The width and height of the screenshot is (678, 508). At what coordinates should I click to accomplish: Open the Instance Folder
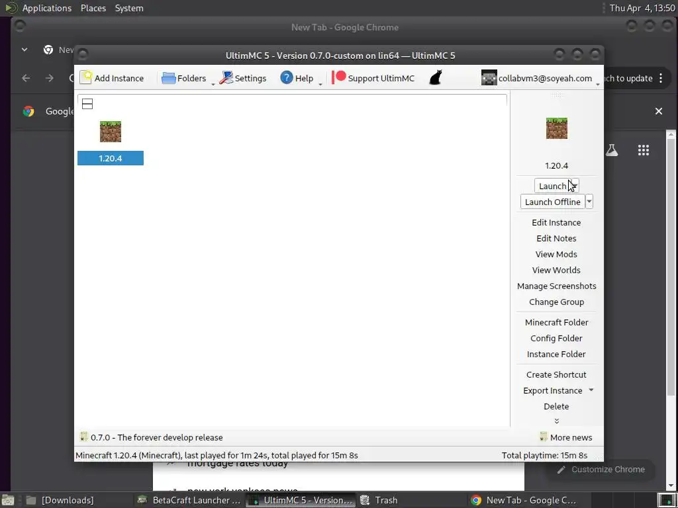(x=556, y=355)
